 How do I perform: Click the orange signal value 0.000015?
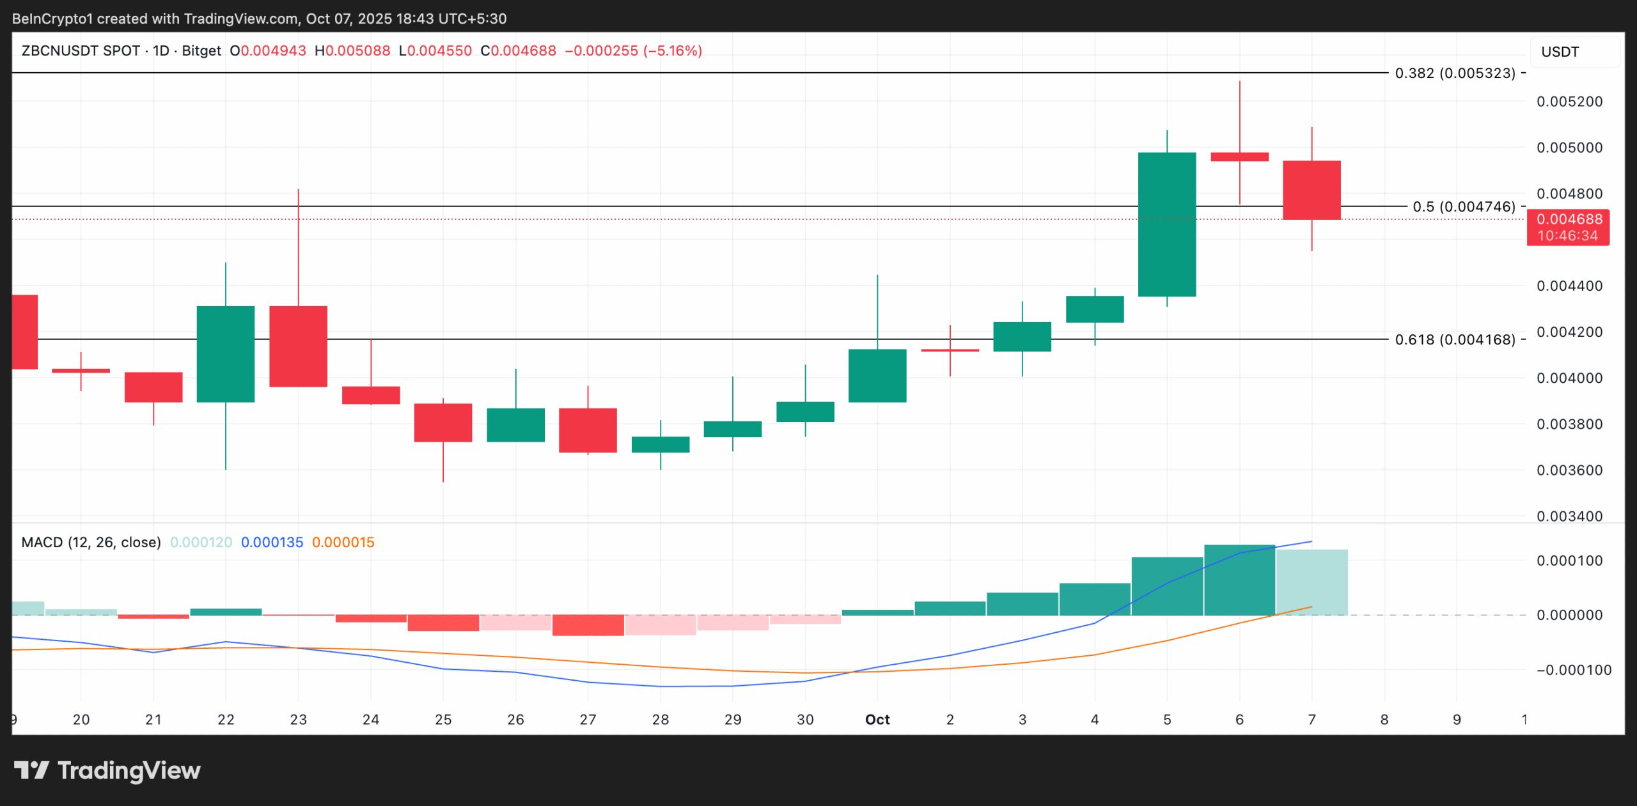tap(343, 542)
